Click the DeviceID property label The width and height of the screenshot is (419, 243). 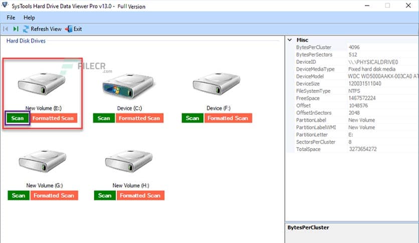(306, 62)
